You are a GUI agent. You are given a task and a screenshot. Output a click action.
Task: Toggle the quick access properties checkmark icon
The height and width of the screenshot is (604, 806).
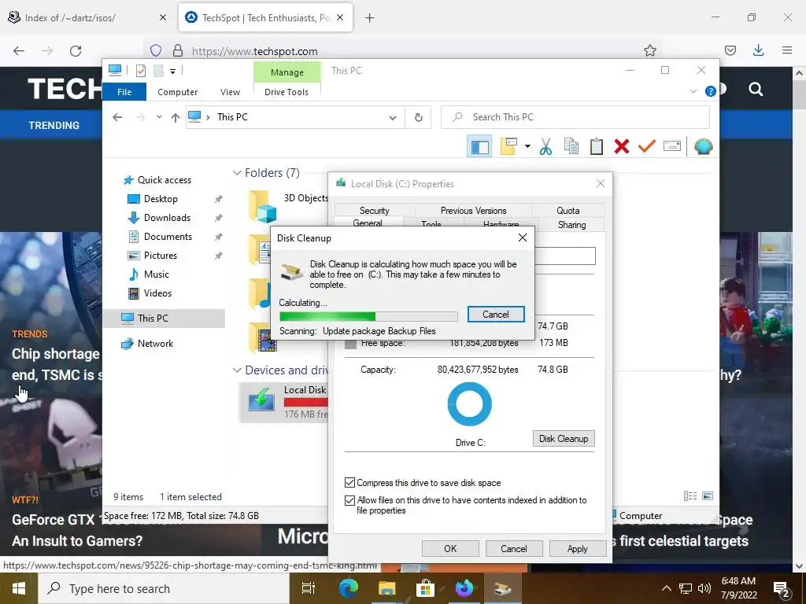pos(141,71)
